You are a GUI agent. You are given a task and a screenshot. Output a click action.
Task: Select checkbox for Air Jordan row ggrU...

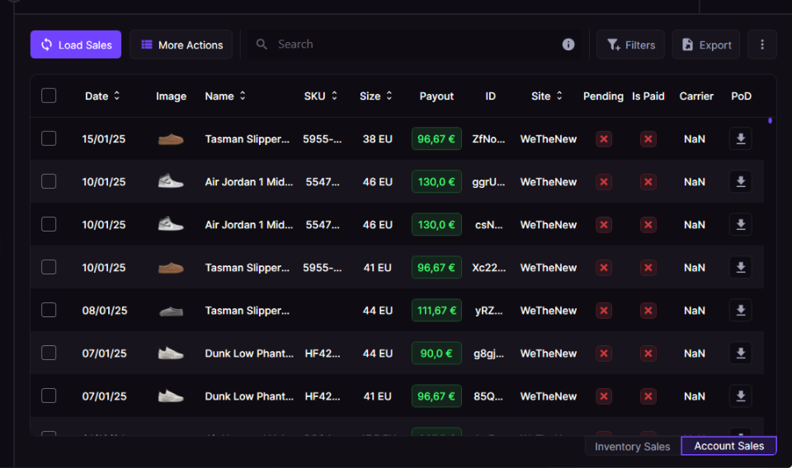(49, 181)
